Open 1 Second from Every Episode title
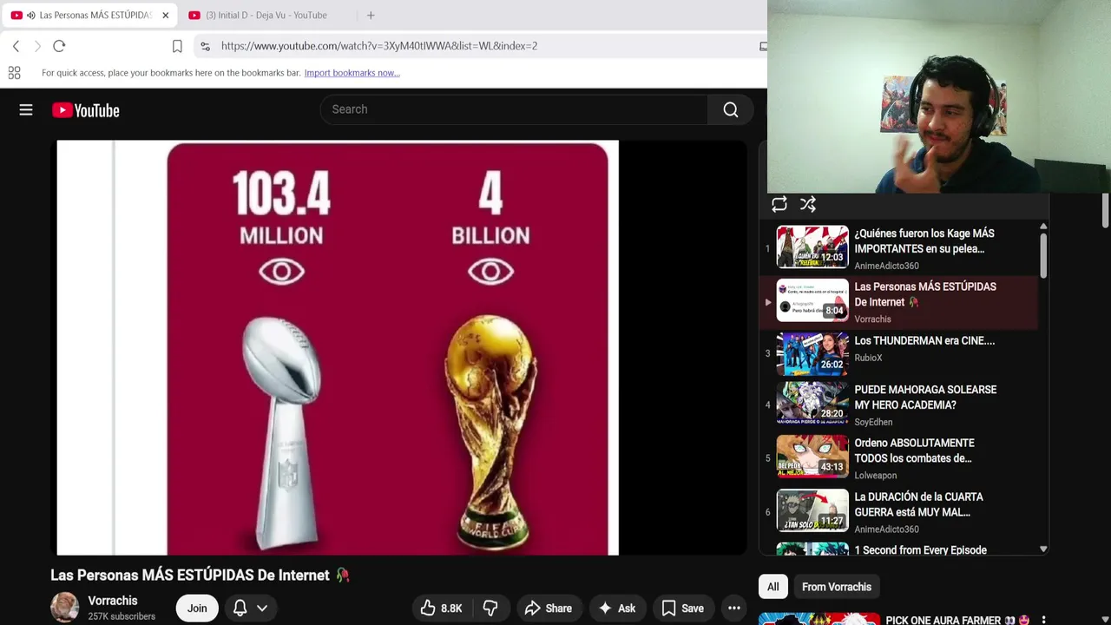This screenshot has height=625, width=1111. pos(920,550)
